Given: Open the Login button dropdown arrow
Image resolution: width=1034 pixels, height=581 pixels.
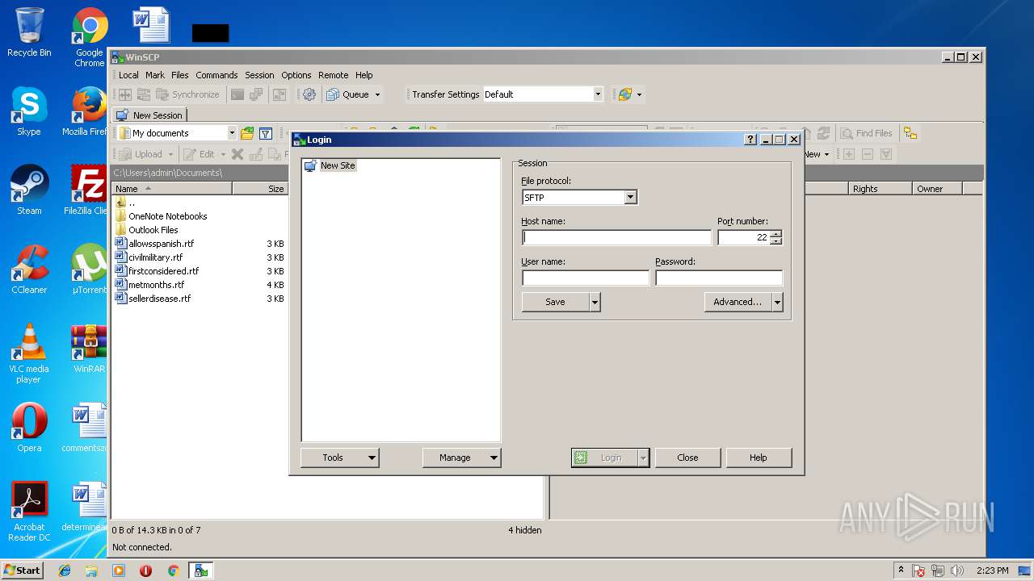Looking at the screenshot, I should click(643, 458).
